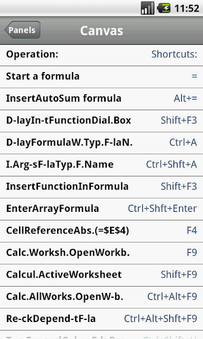Screen dimensions: 203x339
Task: Select InsertAutoSum formula entry
Action: click(101, 99)
